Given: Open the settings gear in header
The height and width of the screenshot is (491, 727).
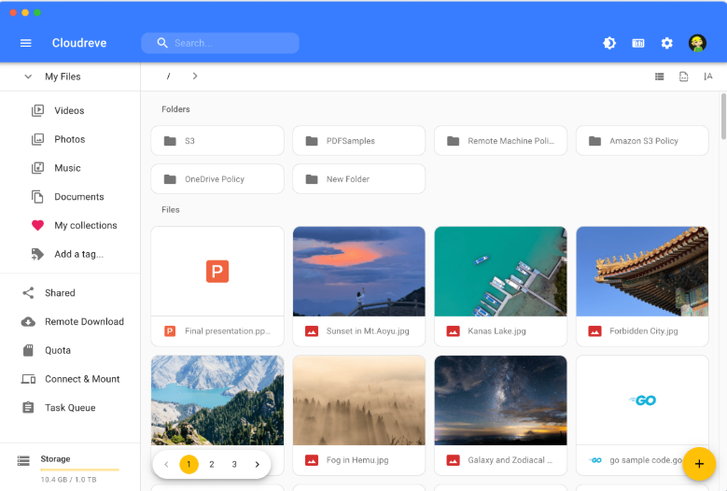Looking at the screenshot, I should click(666, 43).
